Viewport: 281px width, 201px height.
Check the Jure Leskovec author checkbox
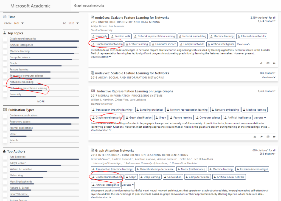5,157
